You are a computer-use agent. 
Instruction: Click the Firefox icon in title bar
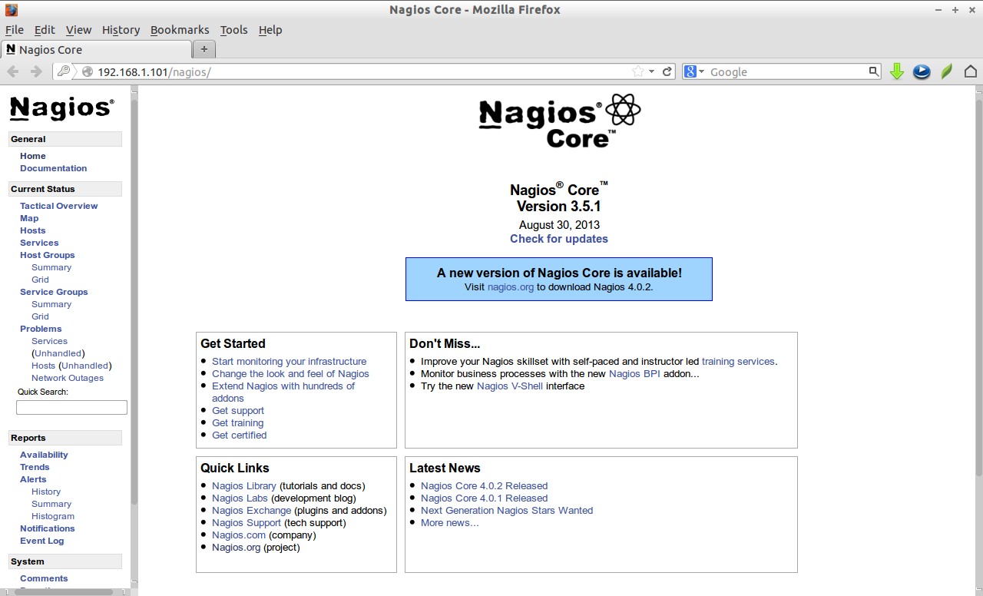pos(11,10)
